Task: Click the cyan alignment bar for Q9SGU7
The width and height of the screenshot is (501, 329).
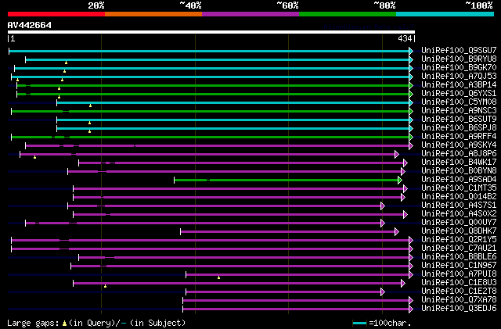Action: [x=209, y=51]
